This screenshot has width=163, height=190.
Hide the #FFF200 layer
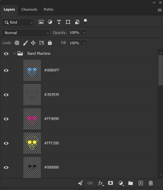pyautogui.click(x=6, y=143)
